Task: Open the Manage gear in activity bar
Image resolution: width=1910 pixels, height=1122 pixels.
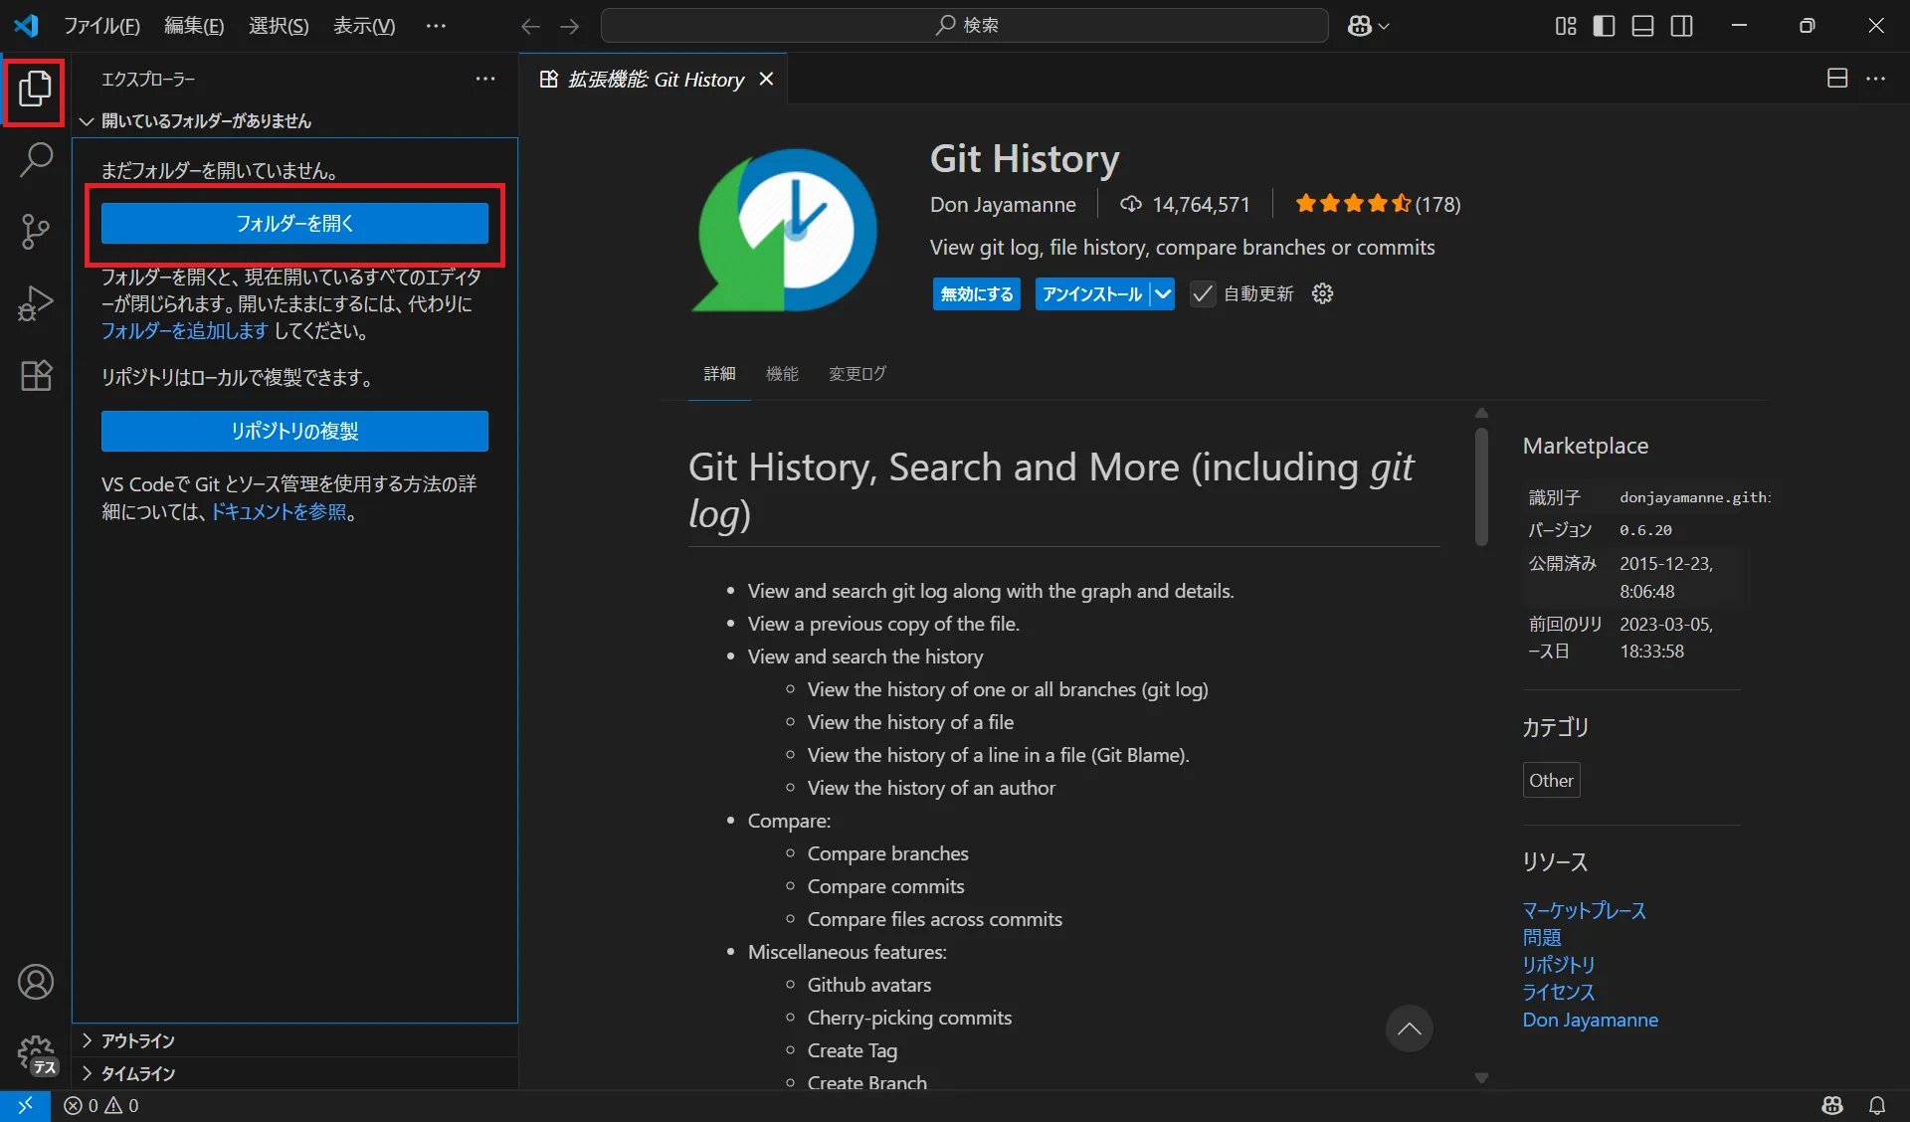Action: pos(36,1053)
